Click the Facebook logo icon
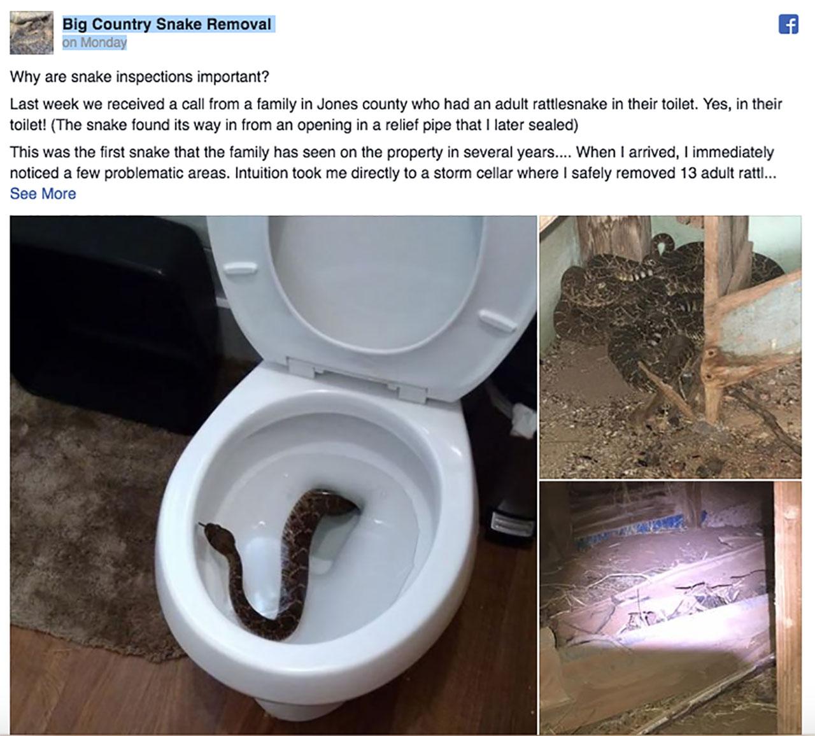 pyautogui.click(x=788, y=24)
